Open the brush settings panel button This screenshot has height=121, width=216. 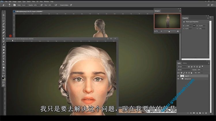click(14, 5)
